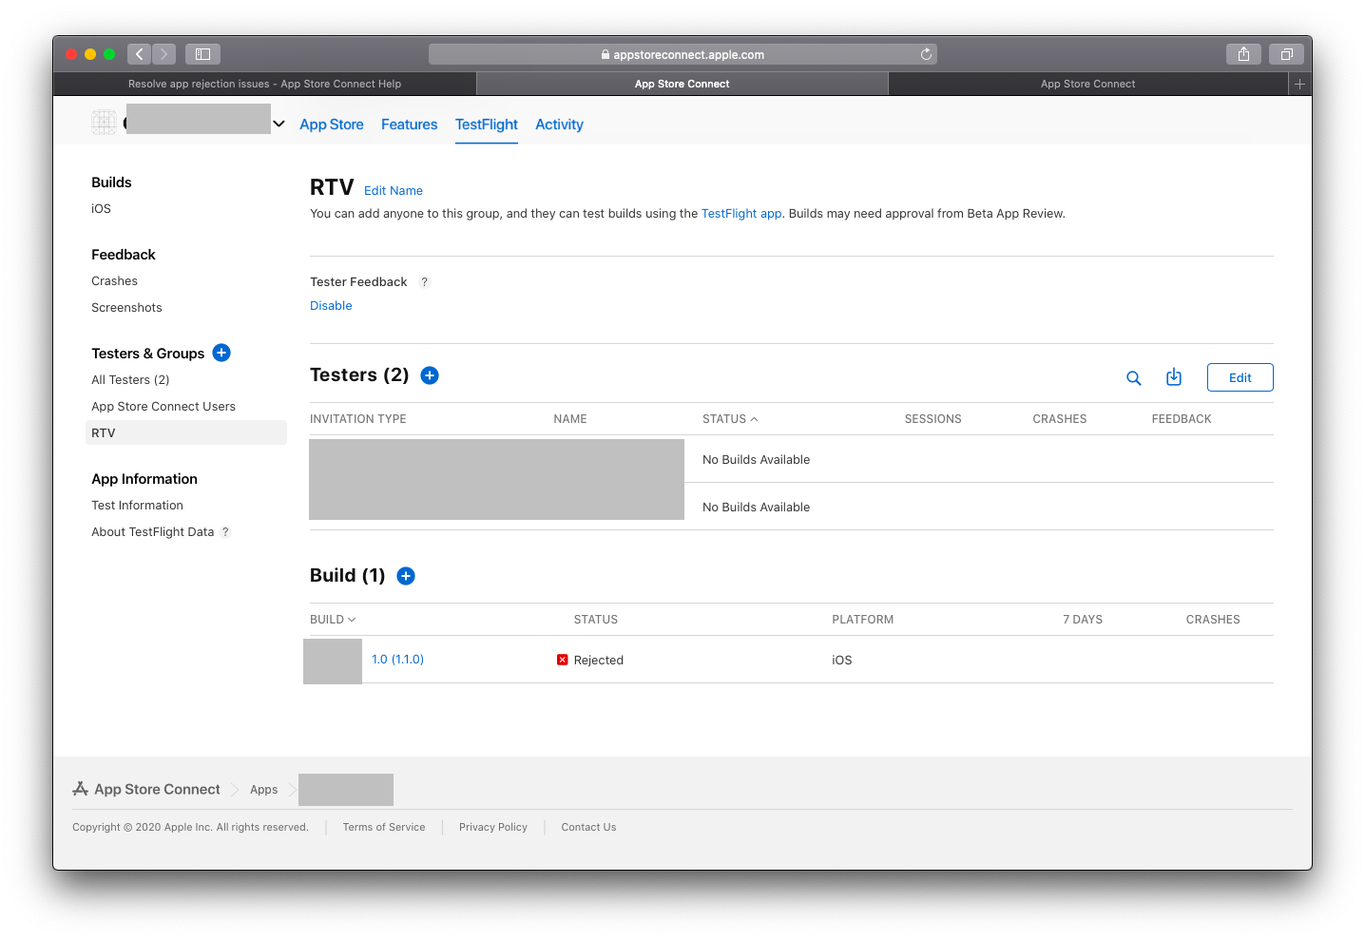The height and width of the screenshot is (940, 1365).
Task: Open the Privacy Policy link
Action: click(493, 827)
